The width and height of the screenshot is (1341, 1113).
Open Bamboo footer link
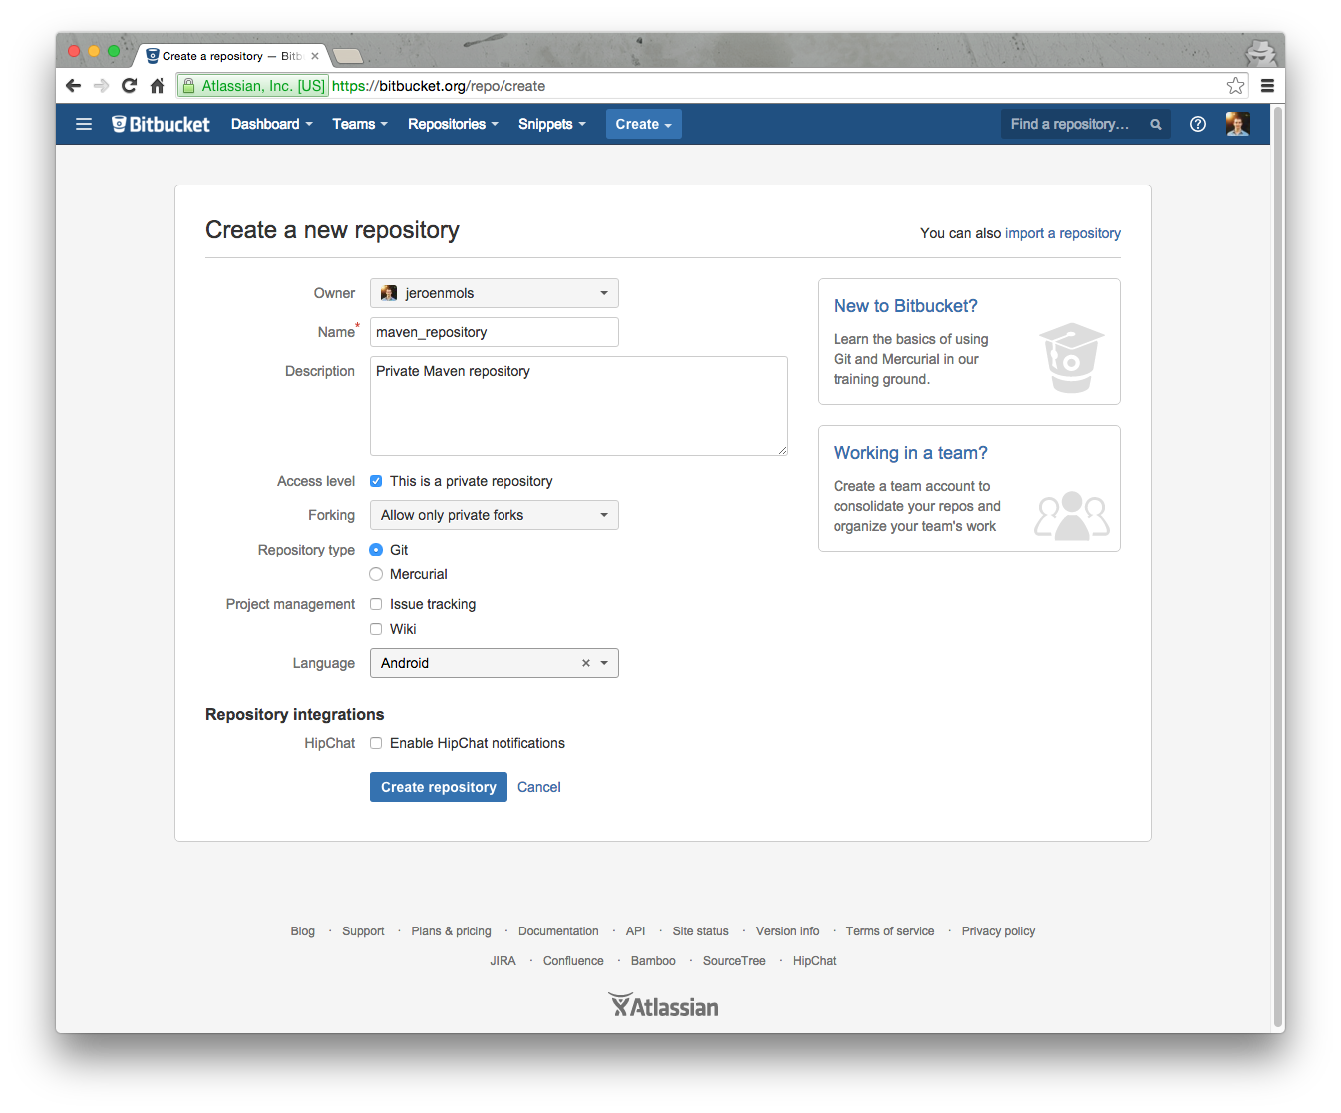pyautogui.click(x=653, y=961)
